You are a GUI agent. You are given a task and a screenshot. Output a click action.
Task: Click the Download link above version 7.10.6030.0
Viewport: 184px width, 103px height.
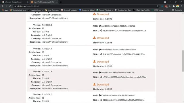click(101, 14)
